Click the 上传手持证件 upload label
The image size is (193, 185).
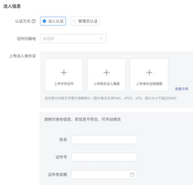tap(64, 84)
